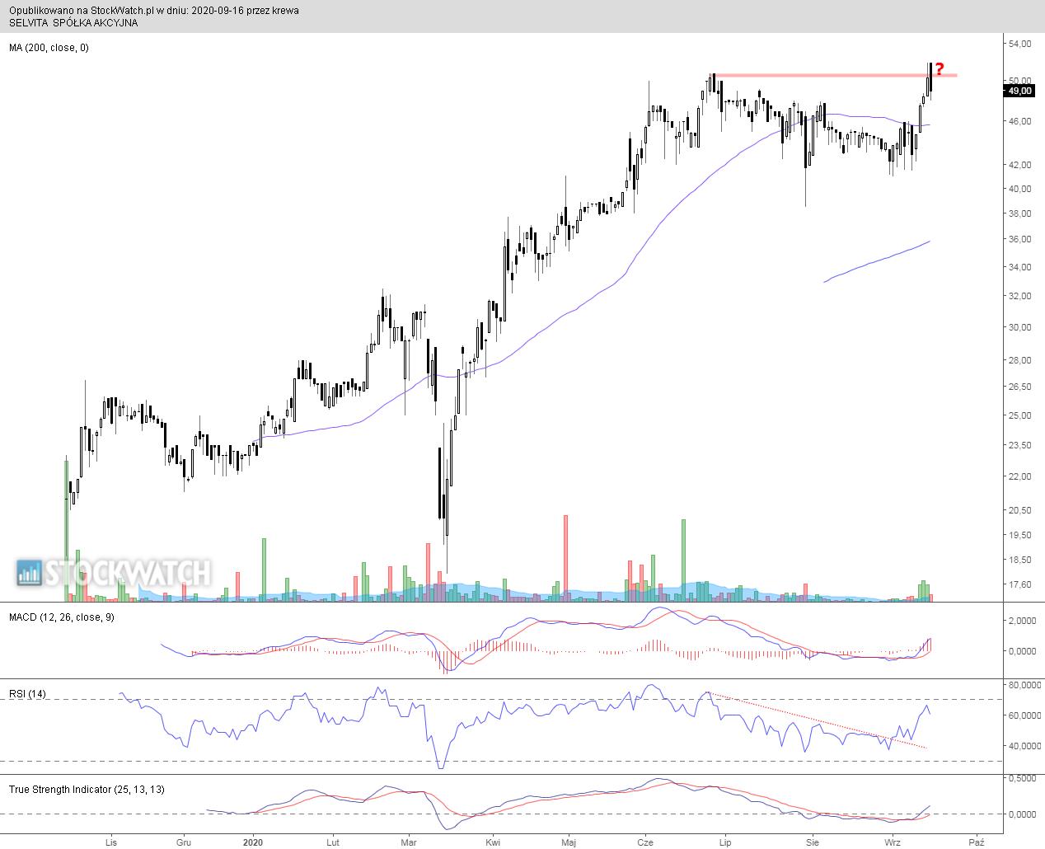Click the MA (200, close, 0) indicator label
The image size is (1045, 849).
[49, 48]
